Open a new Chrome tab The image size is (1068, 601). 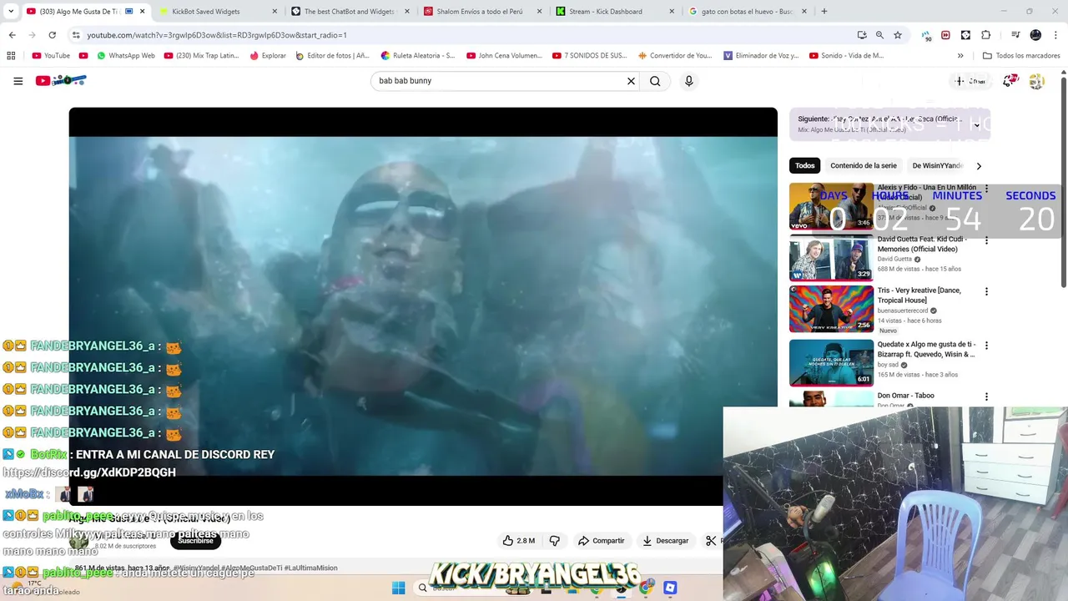point(824,12)
